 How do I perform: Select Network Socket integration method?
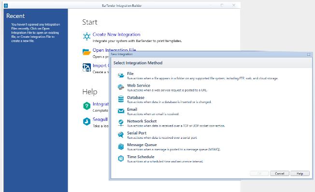click(x=142, y=121)
